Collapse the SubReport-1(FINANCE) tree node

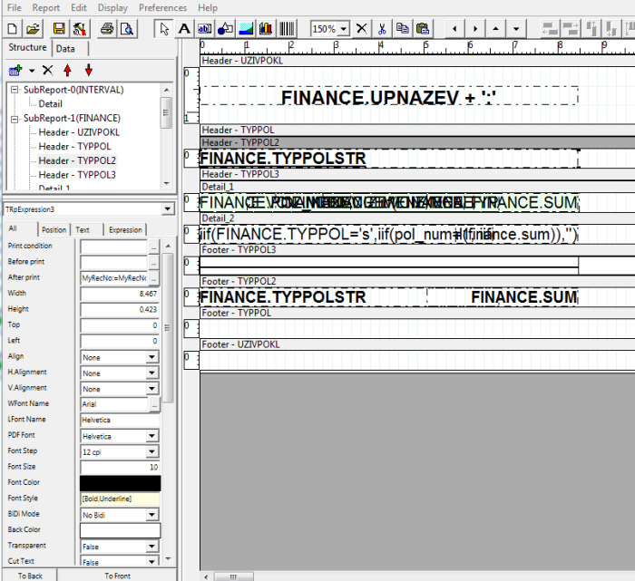(15, 119)
